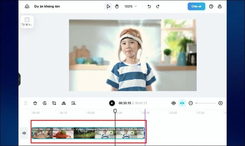The image size is (245, 146).
Task: Open the playback speed icon
Action: coord(45,103)
